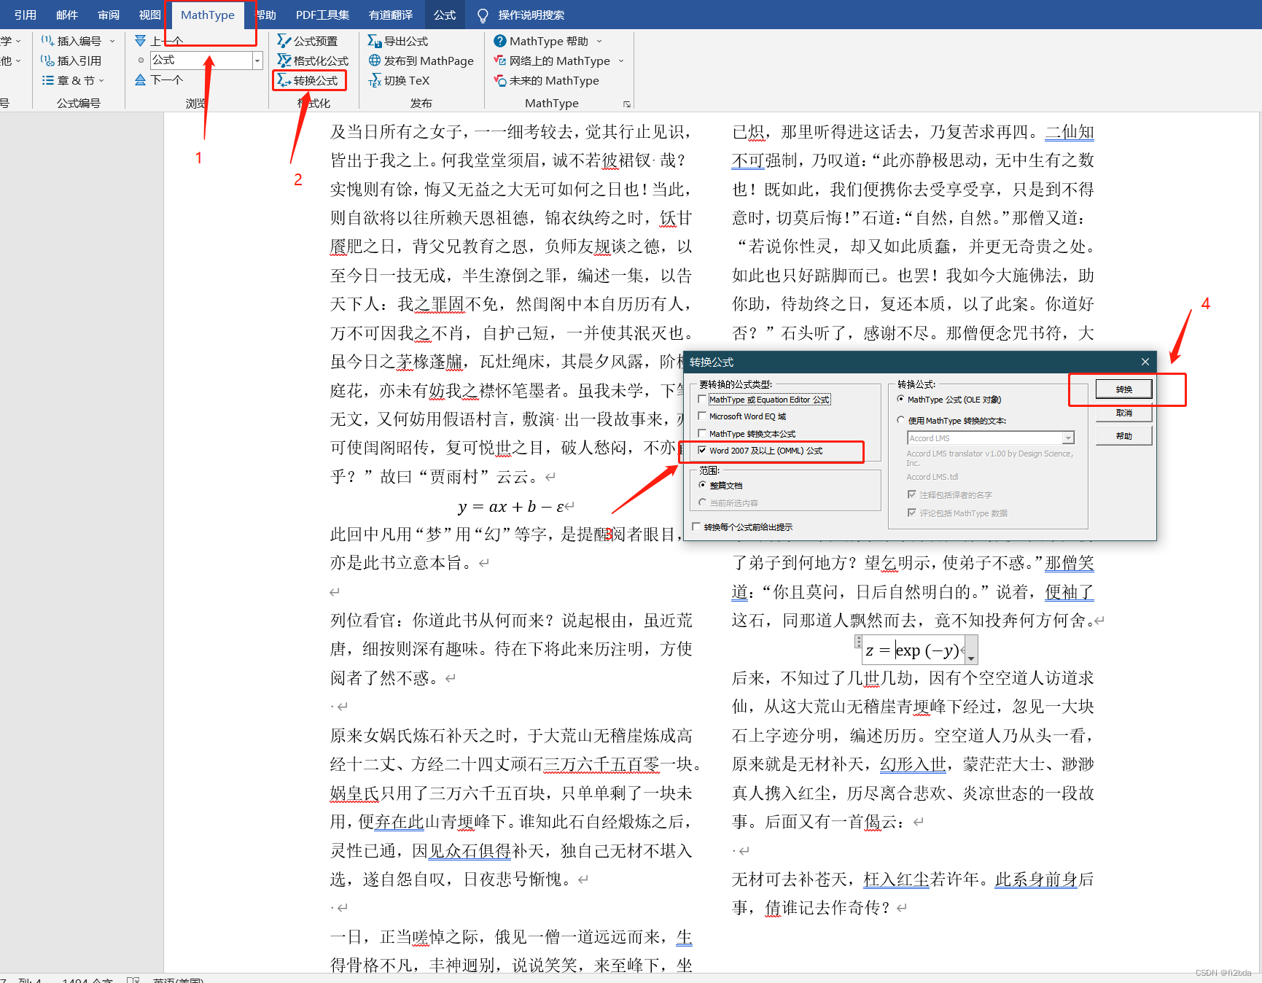Click the 转换 button in dialog
The image size is (1262, 983).
pos(1123,389)
